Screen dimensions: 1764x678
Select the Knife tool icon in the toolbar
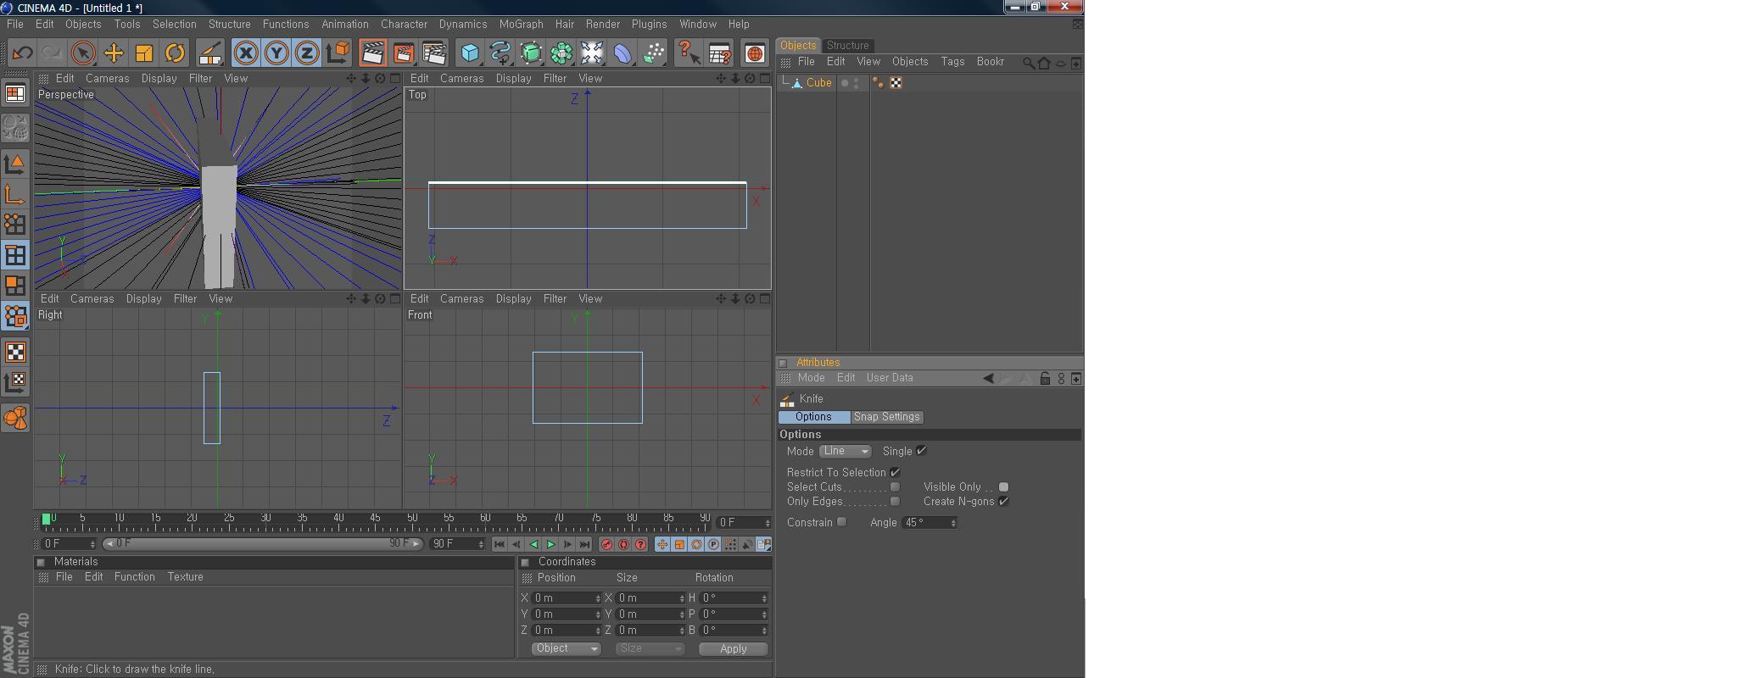[x=209, y=53]
